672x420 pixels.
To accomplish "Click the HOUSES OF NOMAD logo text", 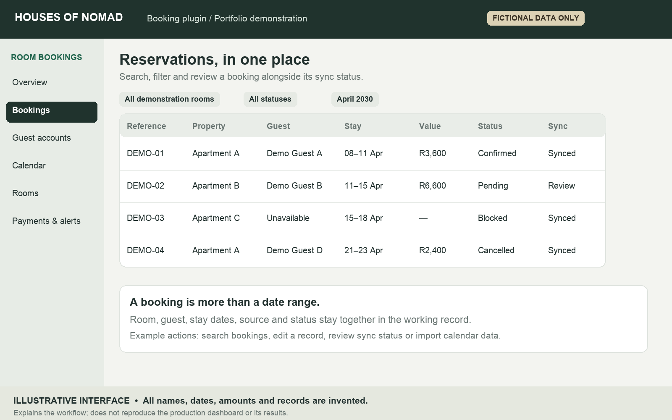I will click(69, 17).
